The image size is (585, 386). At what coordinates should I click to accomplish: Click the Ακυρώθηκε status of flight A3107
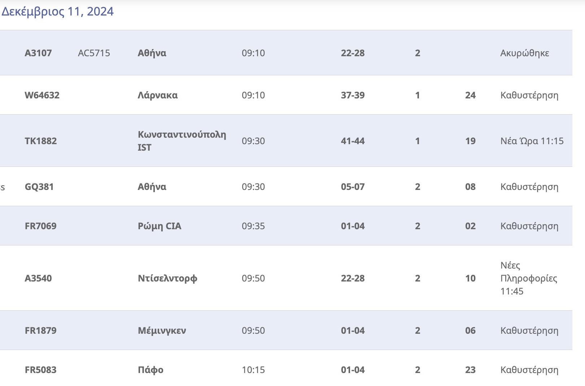525,53
